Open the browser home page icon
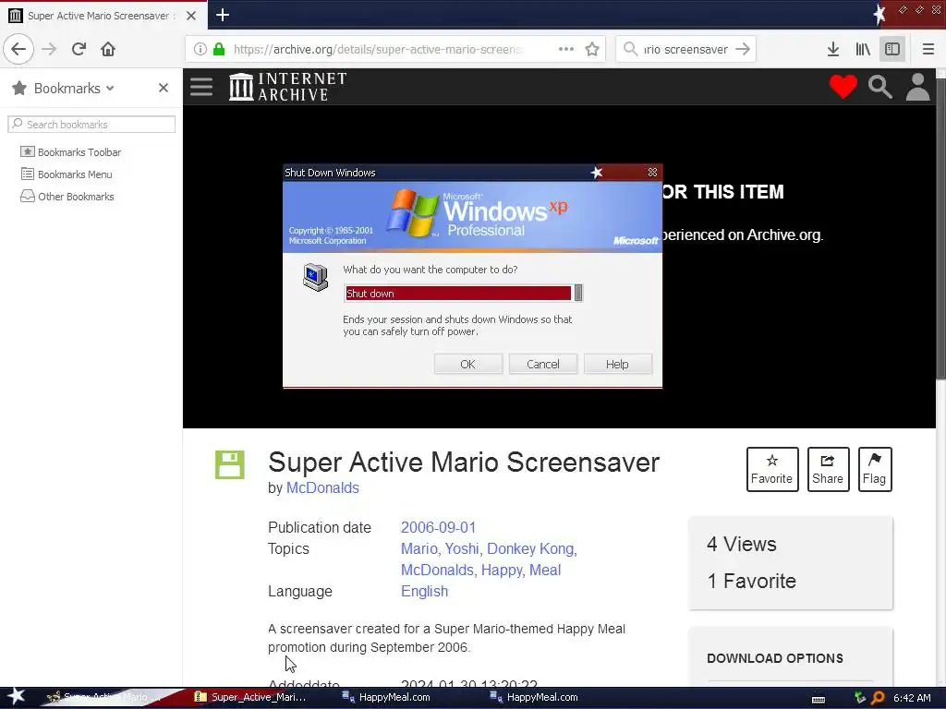Image resolution: width=946 pixels, height=709 pixels. [x=108, y=49]
